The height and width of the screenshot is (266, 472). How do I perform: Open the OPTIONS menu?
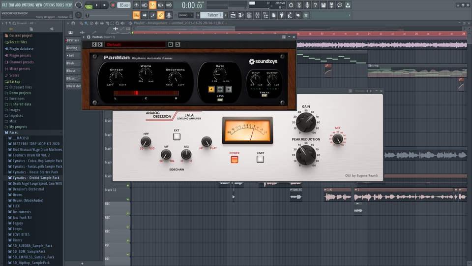(49, 5)
